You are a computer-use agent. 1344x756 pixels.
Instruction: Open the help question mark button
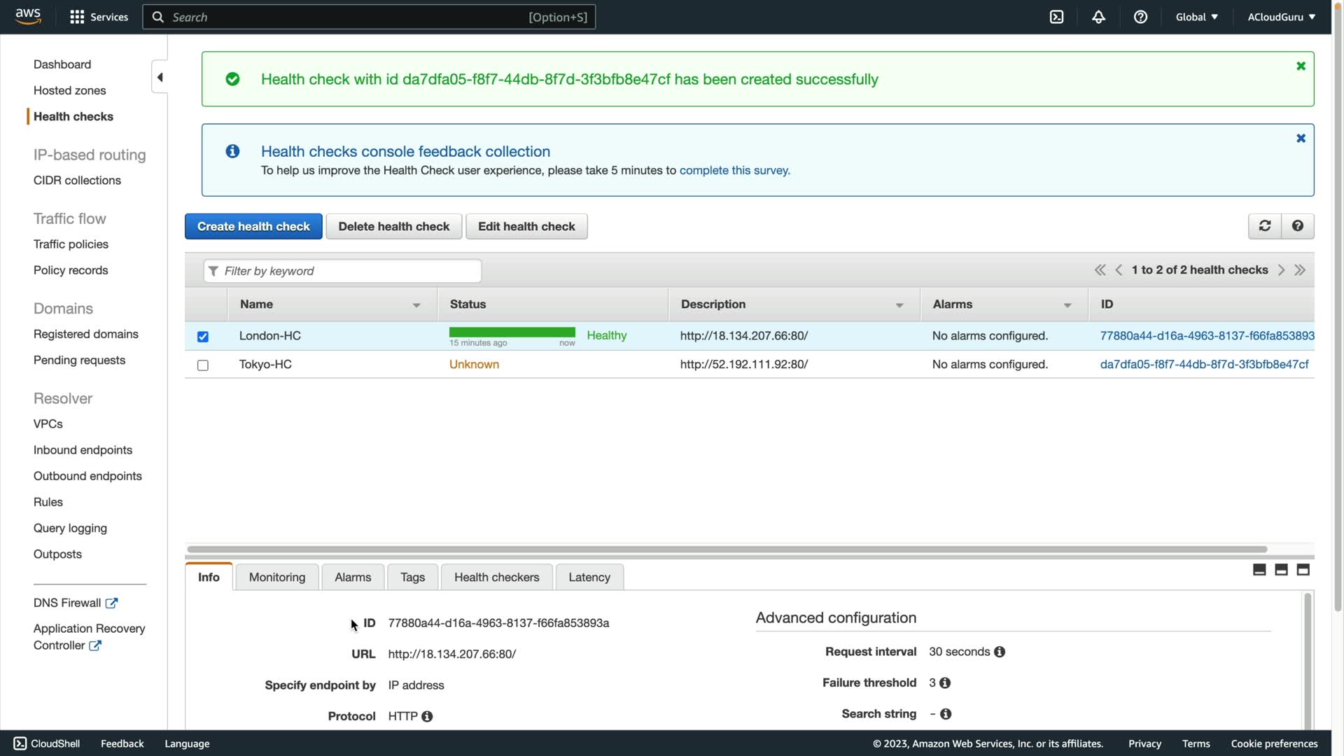point(1297,226)
